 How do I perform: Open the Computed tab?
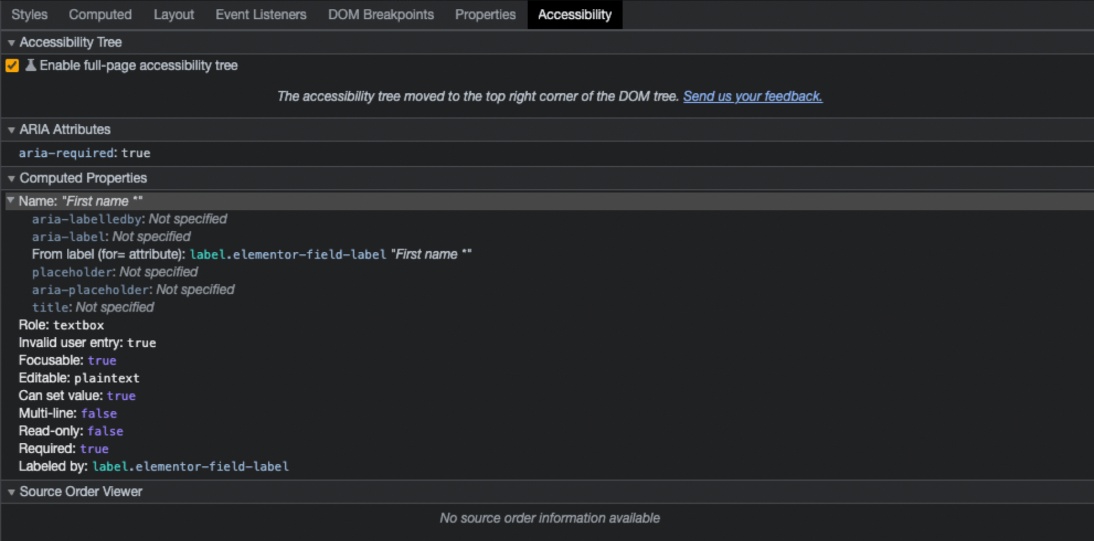pos(100,15)
